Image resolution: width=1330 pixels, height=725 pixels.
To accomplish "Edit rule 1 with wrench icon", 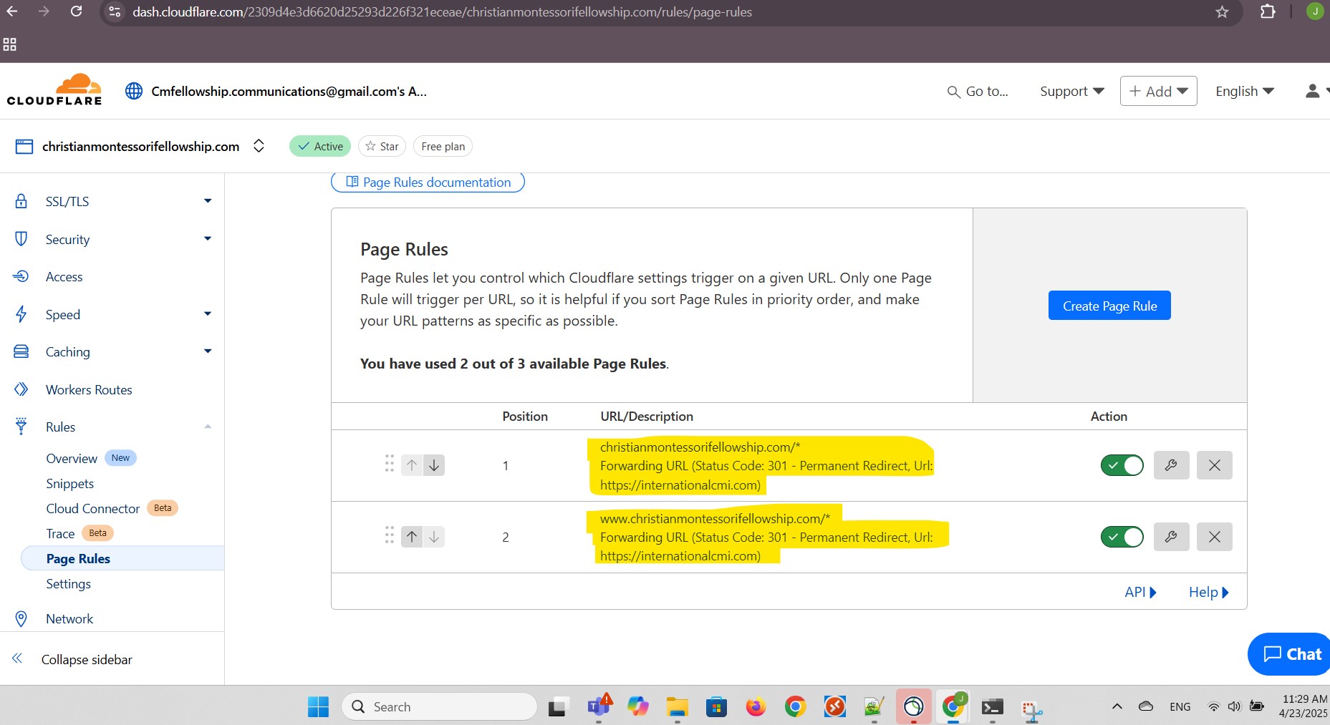I will click(1171, 465).
